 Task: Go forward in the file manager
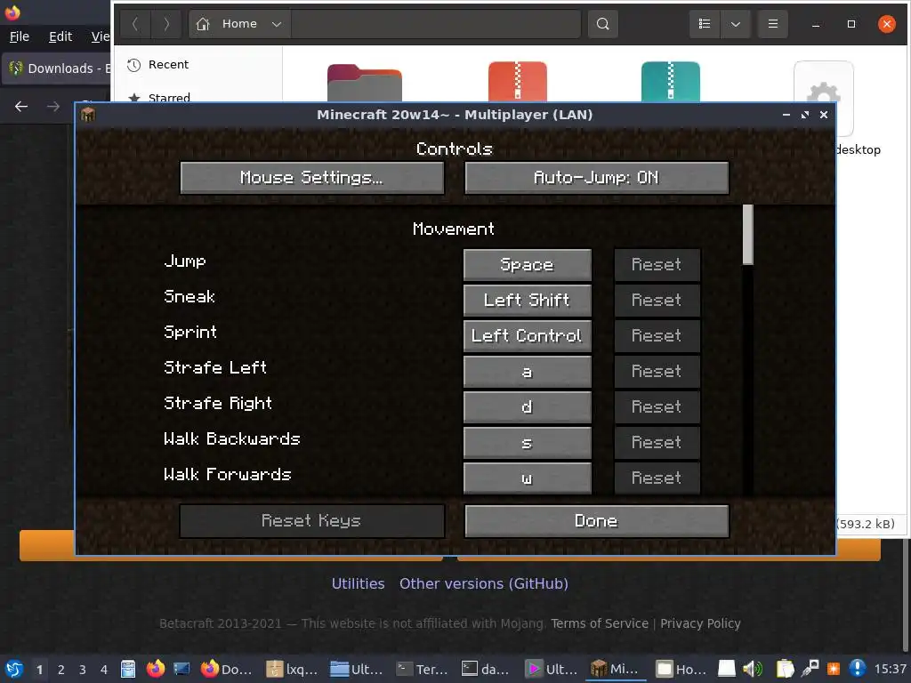coord(166,24)
